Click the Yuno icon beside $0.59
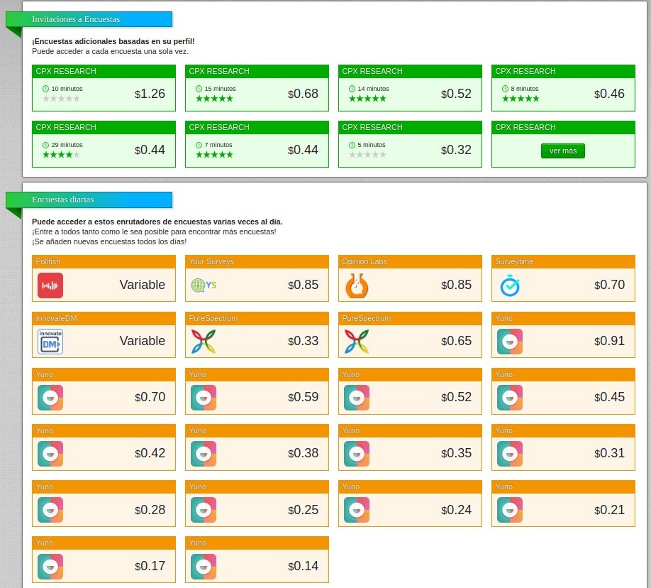This screenshot has width=651, height=588. coord(204,398)
